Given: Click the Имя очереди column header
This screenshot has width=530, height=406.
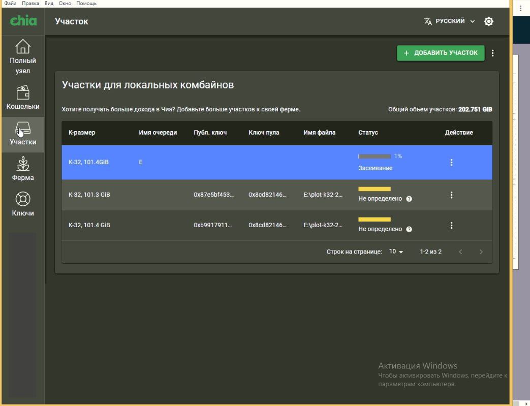Looking at the screenshot, I should coord(158,133).
